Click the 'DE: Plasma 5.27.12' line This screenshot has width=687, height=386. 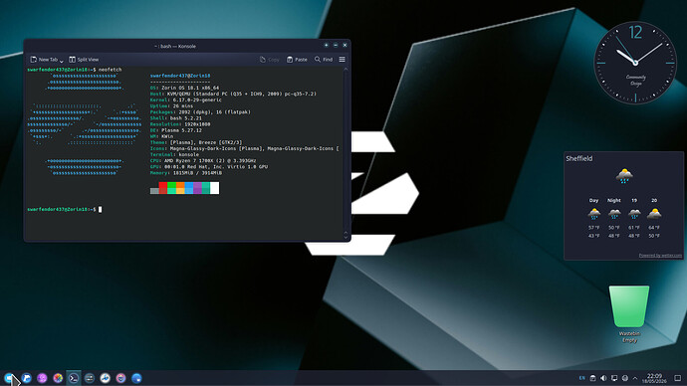tap(175, 130)
